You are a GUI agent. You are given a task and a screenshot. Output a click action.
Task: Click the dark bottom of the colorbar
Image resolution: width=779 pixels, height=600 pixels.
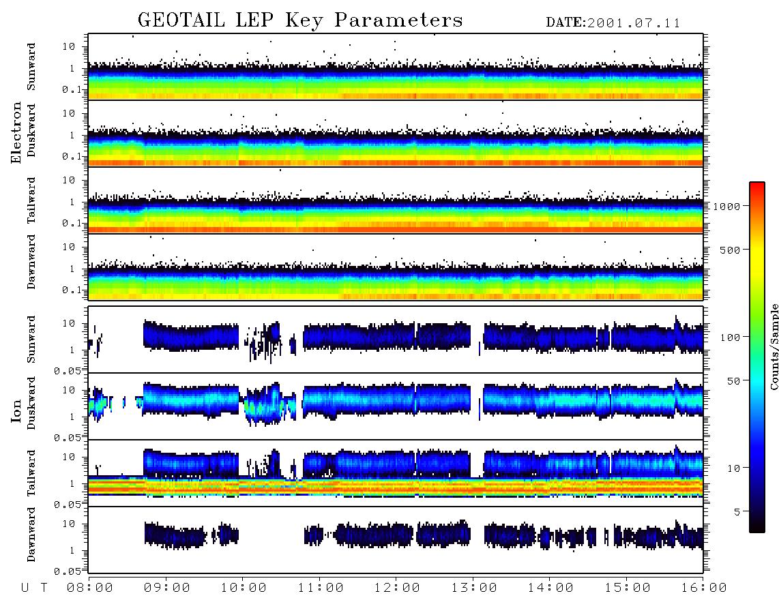pyautogui.click(x=757, y=524)
